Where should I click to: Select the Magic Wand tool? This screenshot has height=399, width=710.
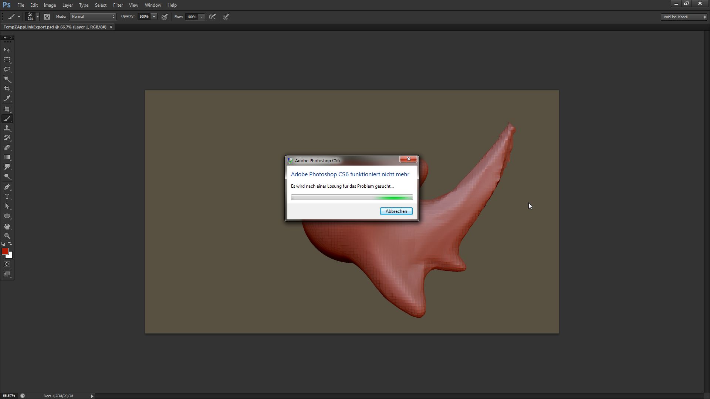(7, 79)
